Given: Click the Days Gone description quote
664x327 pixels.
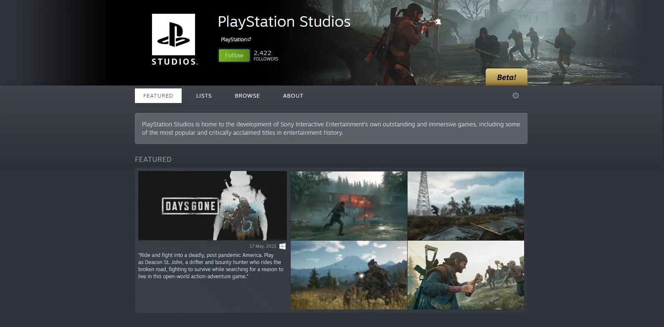Looking at the screenshot, I should tap(211, 266).
